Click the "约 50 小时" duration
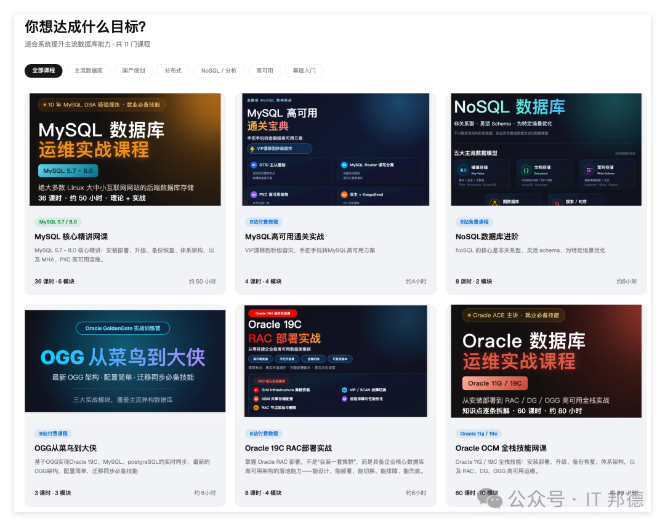This screenshot has width=665, height=526. click(203, 281)
